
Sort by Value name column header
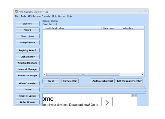click(111, 28)
